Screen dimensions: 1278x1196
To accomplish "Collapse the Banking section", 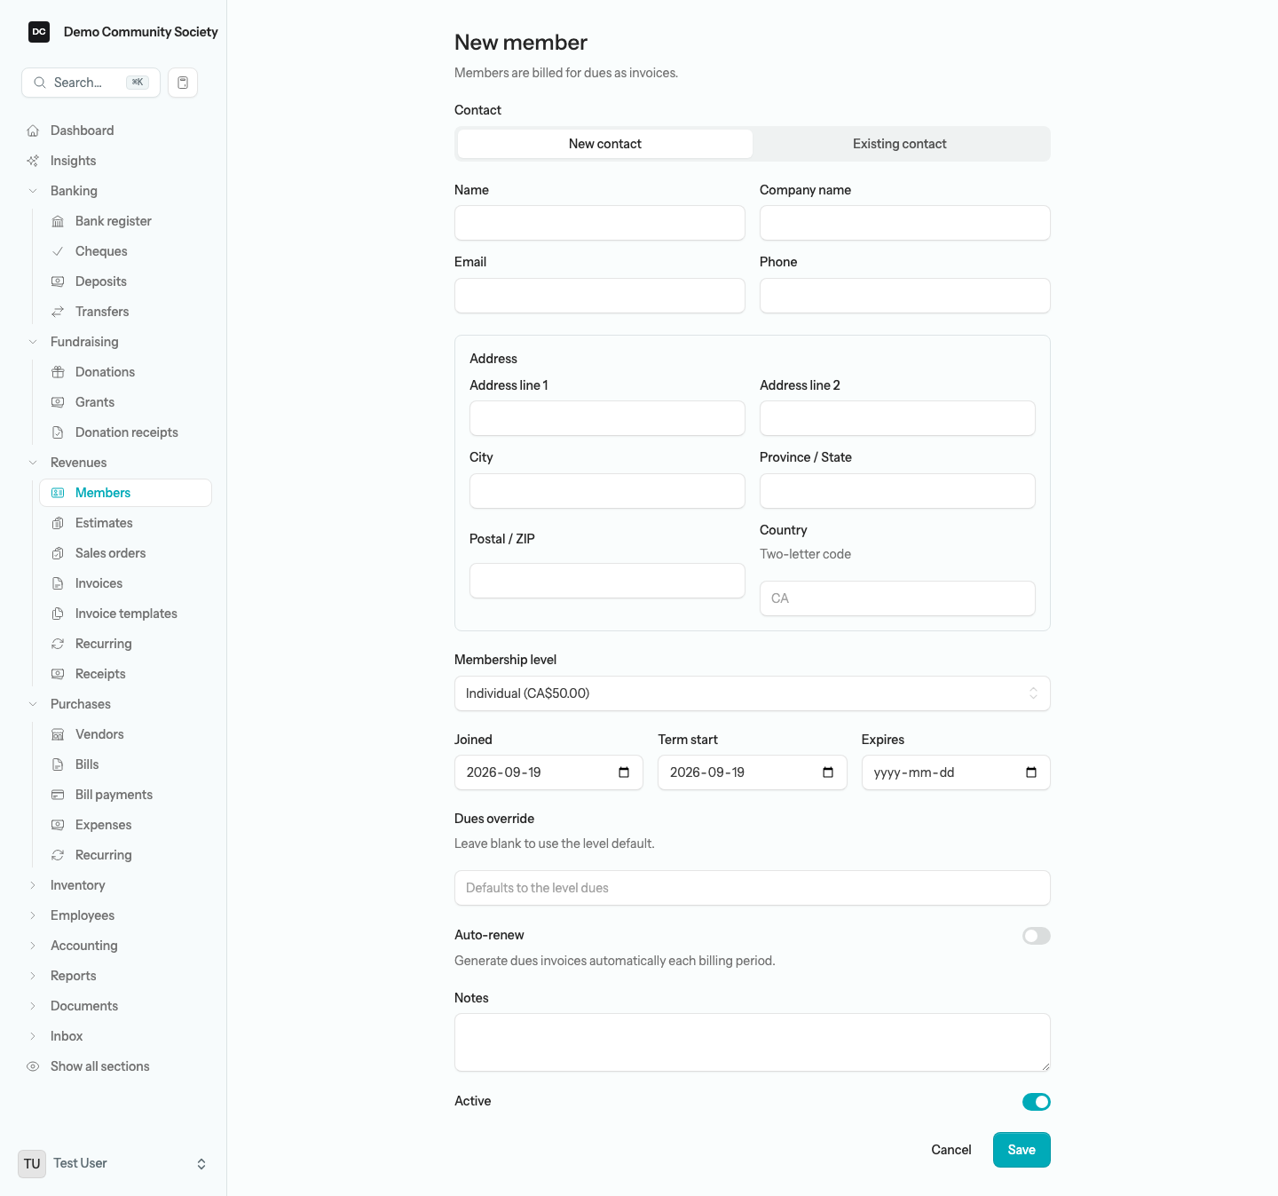I will pyautogui.click(x=33, y=191).
